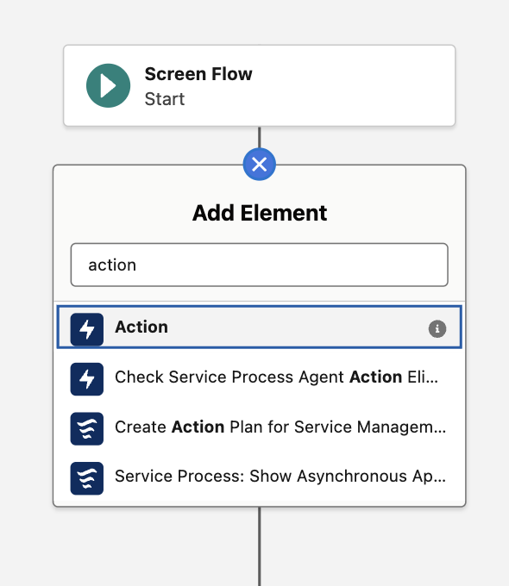
Task: Choose Create Action Plan for Service Managem...
Action: [x=260, y=427]
